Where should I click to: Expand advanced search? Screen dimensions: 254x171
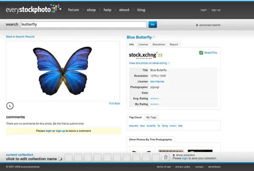coord(208,25)
